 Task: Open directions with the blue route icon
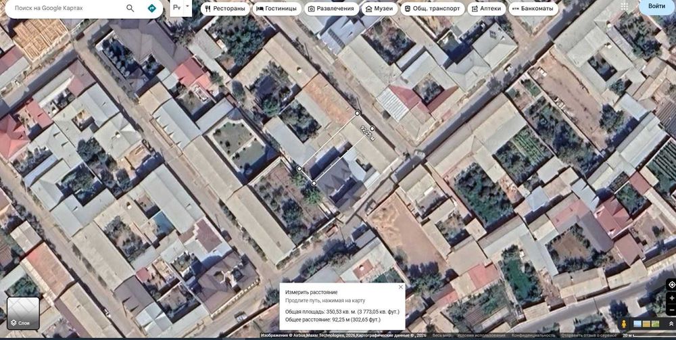(151, 8)
